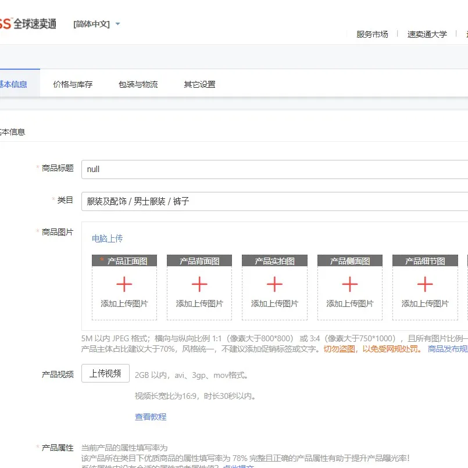Open the 查看教程 tutorial link
Viewport: 468px width, 468px height.
tap(151, 417)
